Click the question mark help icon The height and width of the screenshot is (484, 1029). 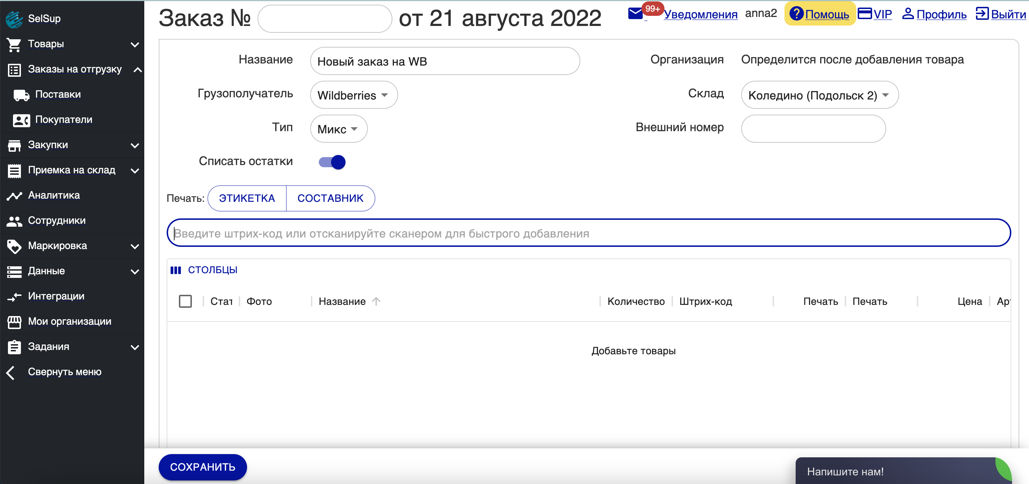pyautogui.click(x=796, y=13)
